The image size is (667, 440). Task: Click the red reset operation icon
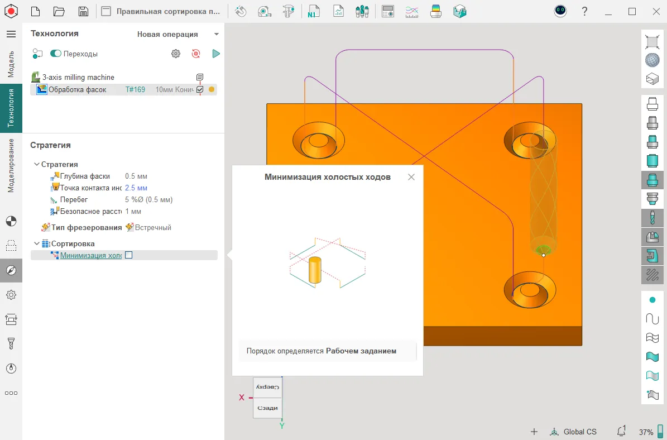point(196,54)
